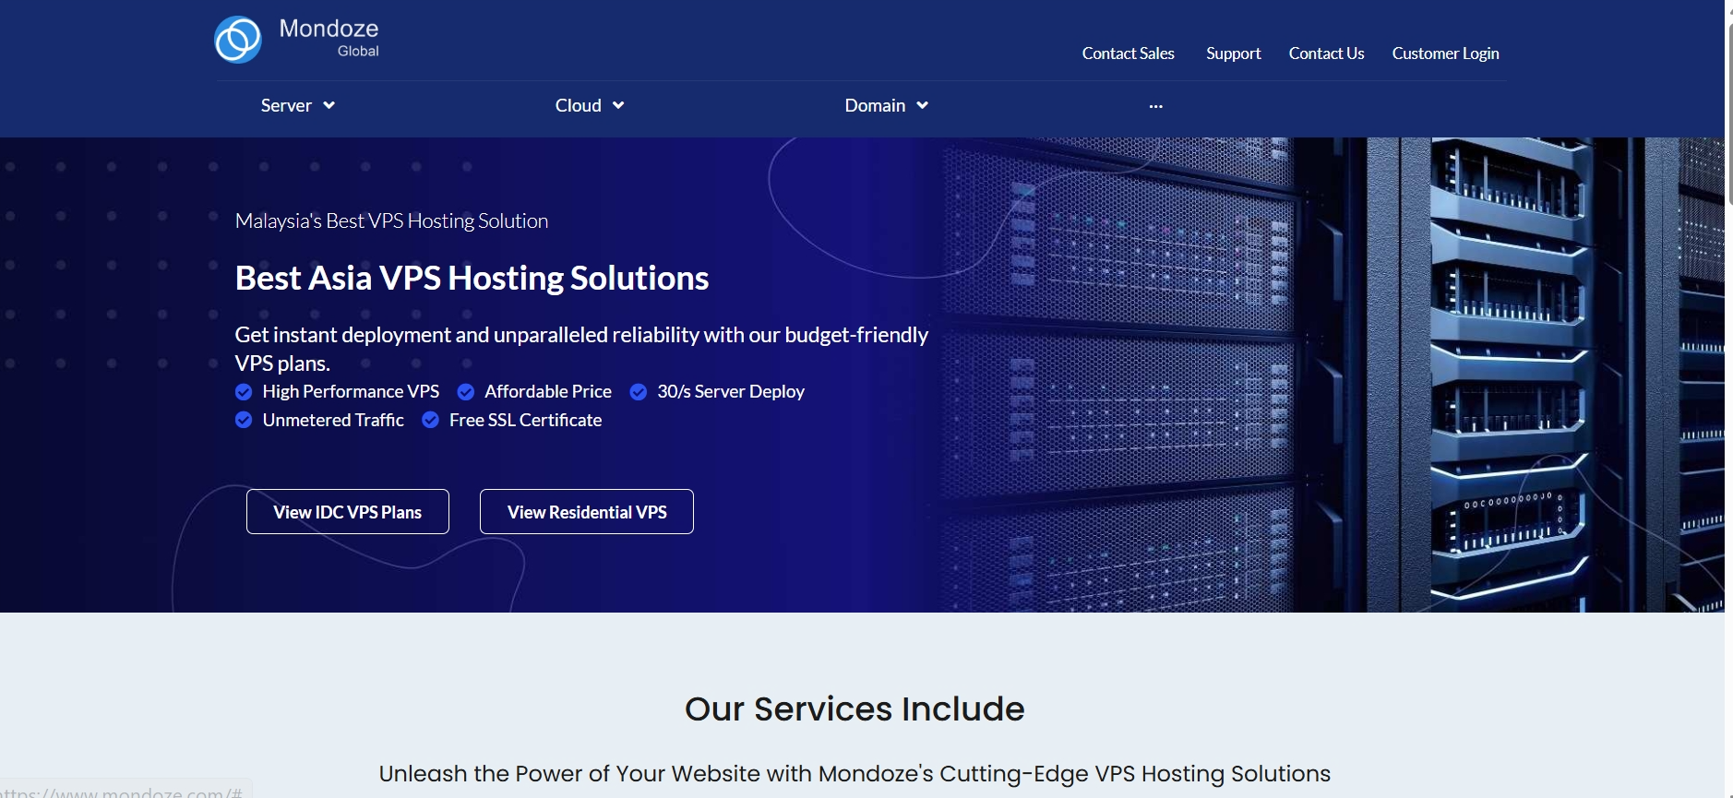Open the three-dots more menu
This screenshot has height=798, width=1733.
1156,106
